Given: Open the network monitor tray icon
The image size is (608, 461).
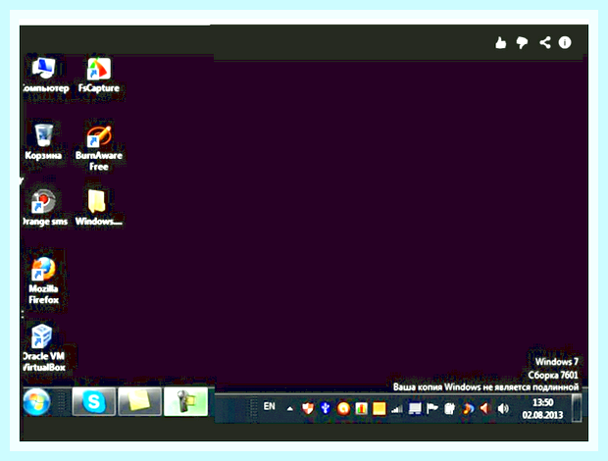Looking at the screenshot, I should [415, 408].
